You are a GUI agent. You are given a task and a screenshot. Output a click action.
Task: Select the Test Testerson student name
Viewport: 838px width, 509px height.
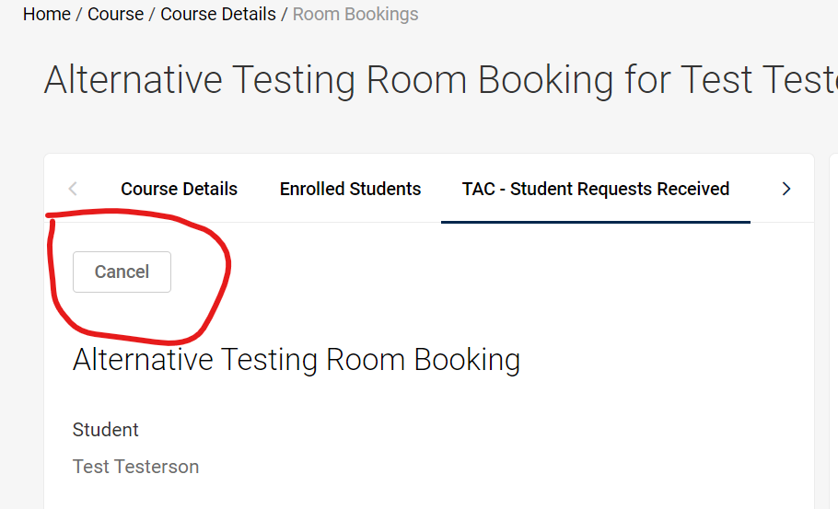135,467
